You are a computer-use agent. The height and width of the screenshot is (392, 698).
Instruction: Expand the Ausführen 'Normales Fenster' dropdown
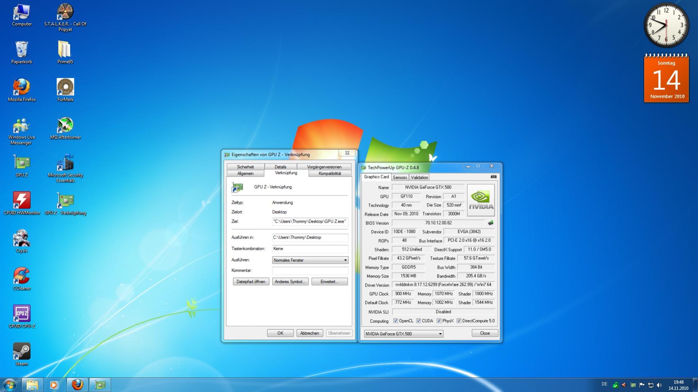[310, 260]
